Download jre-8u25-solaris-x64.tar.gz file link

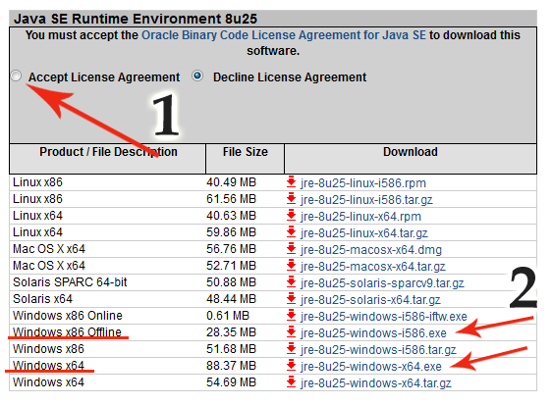click(370, 300)
